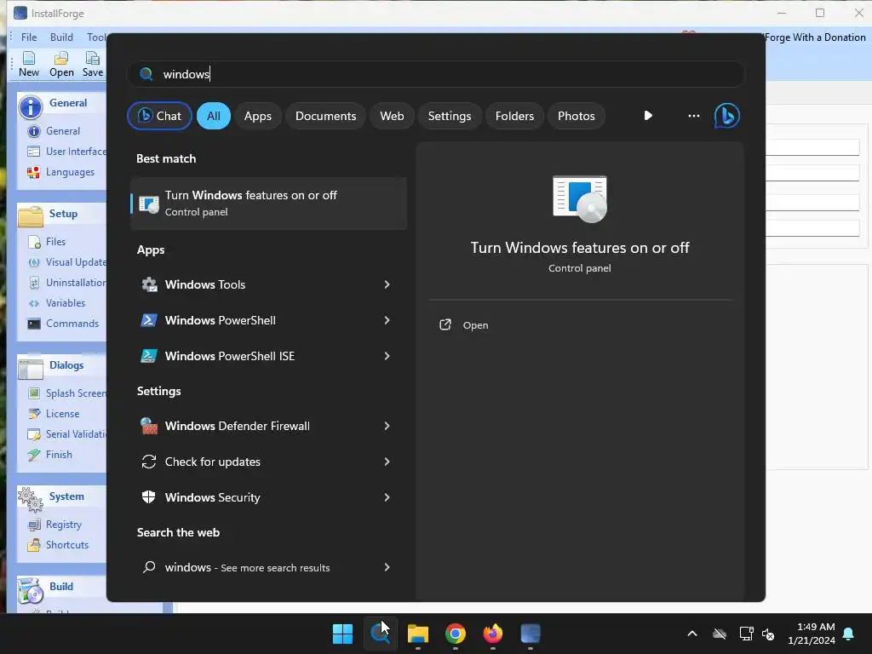Expand Windows Defender Firewall chevron
Image resolution: width=872 pixels, height=654 pixels.
point(387,426)
